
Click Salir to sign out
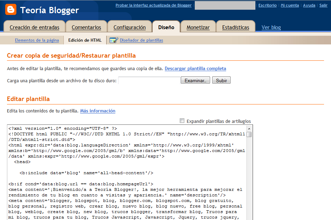coord(323,5)
